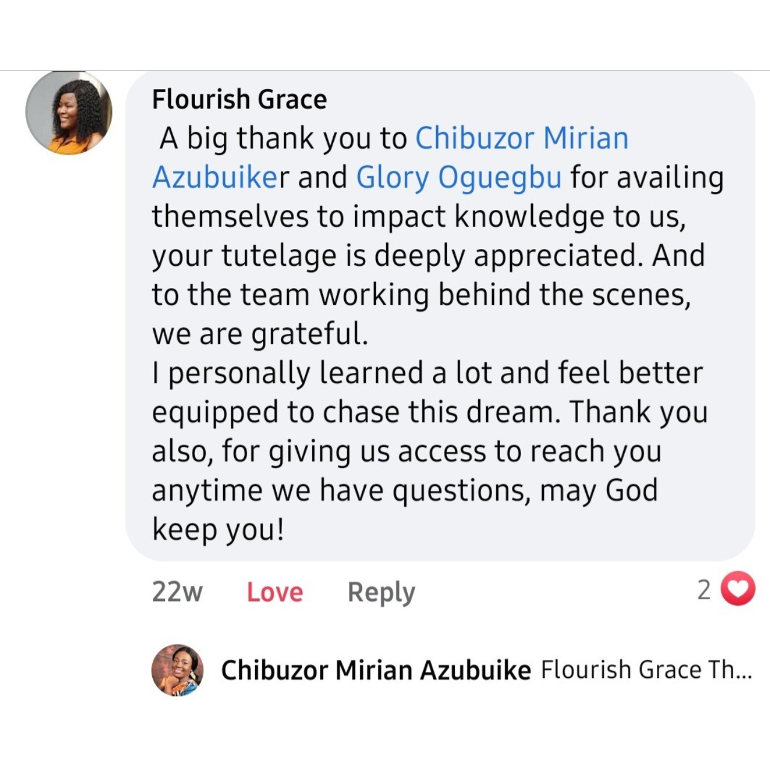Screen dimensions: 770x770
Task: Expand the truncated reply ending in Th...
Action: [x=730, y=670]
